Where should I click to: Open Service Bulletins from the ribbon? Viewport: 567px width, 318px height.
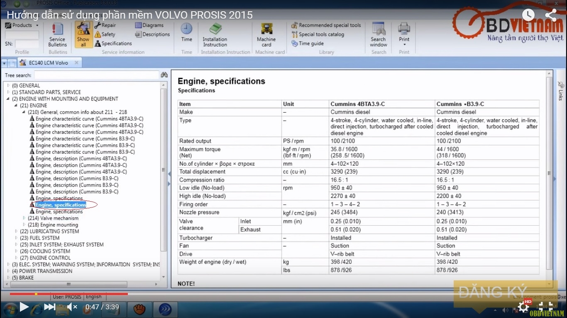tap(57, 35)
